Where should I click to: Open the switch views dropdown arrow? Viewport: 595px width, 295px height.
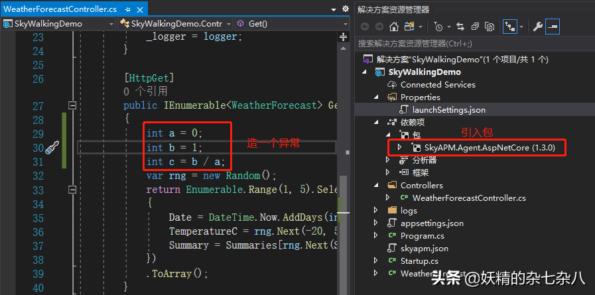coord(421,27)
